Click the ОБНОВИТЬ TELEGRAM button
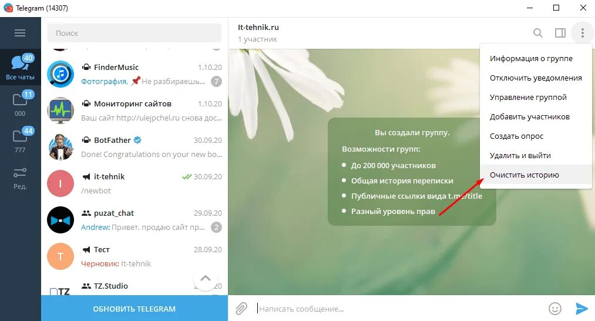This screenshot has height=321, width=595. tap(135, 309)
